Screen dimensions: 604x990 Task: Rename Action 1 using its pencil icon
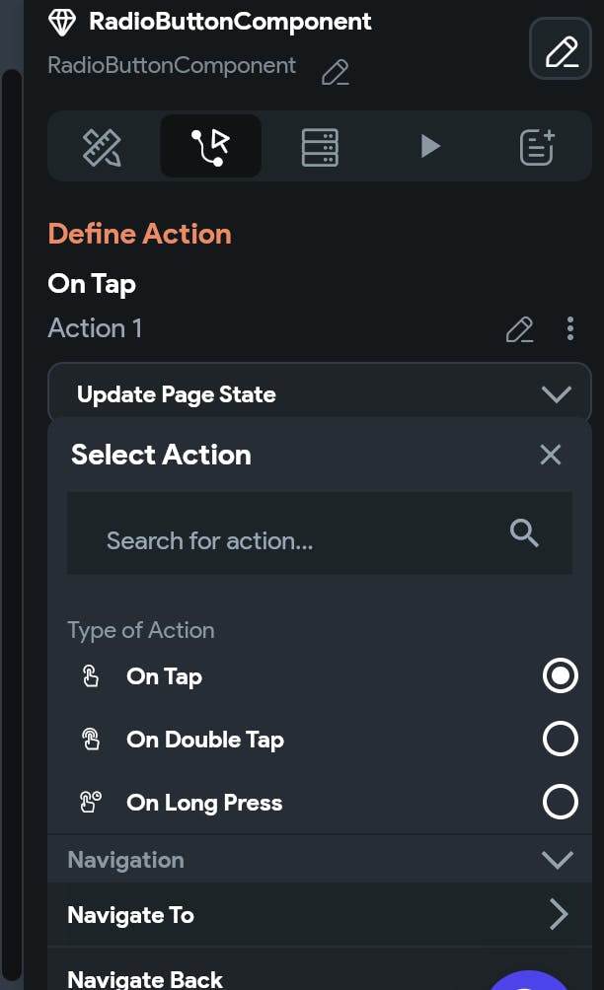[x=519, y=329]
